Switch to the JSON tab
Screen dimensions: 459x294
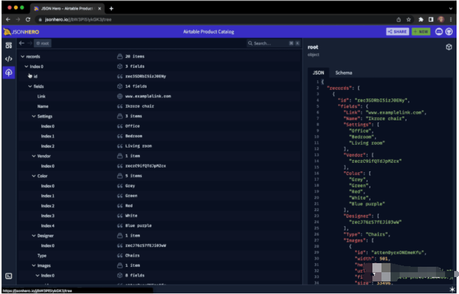(318, 73)
